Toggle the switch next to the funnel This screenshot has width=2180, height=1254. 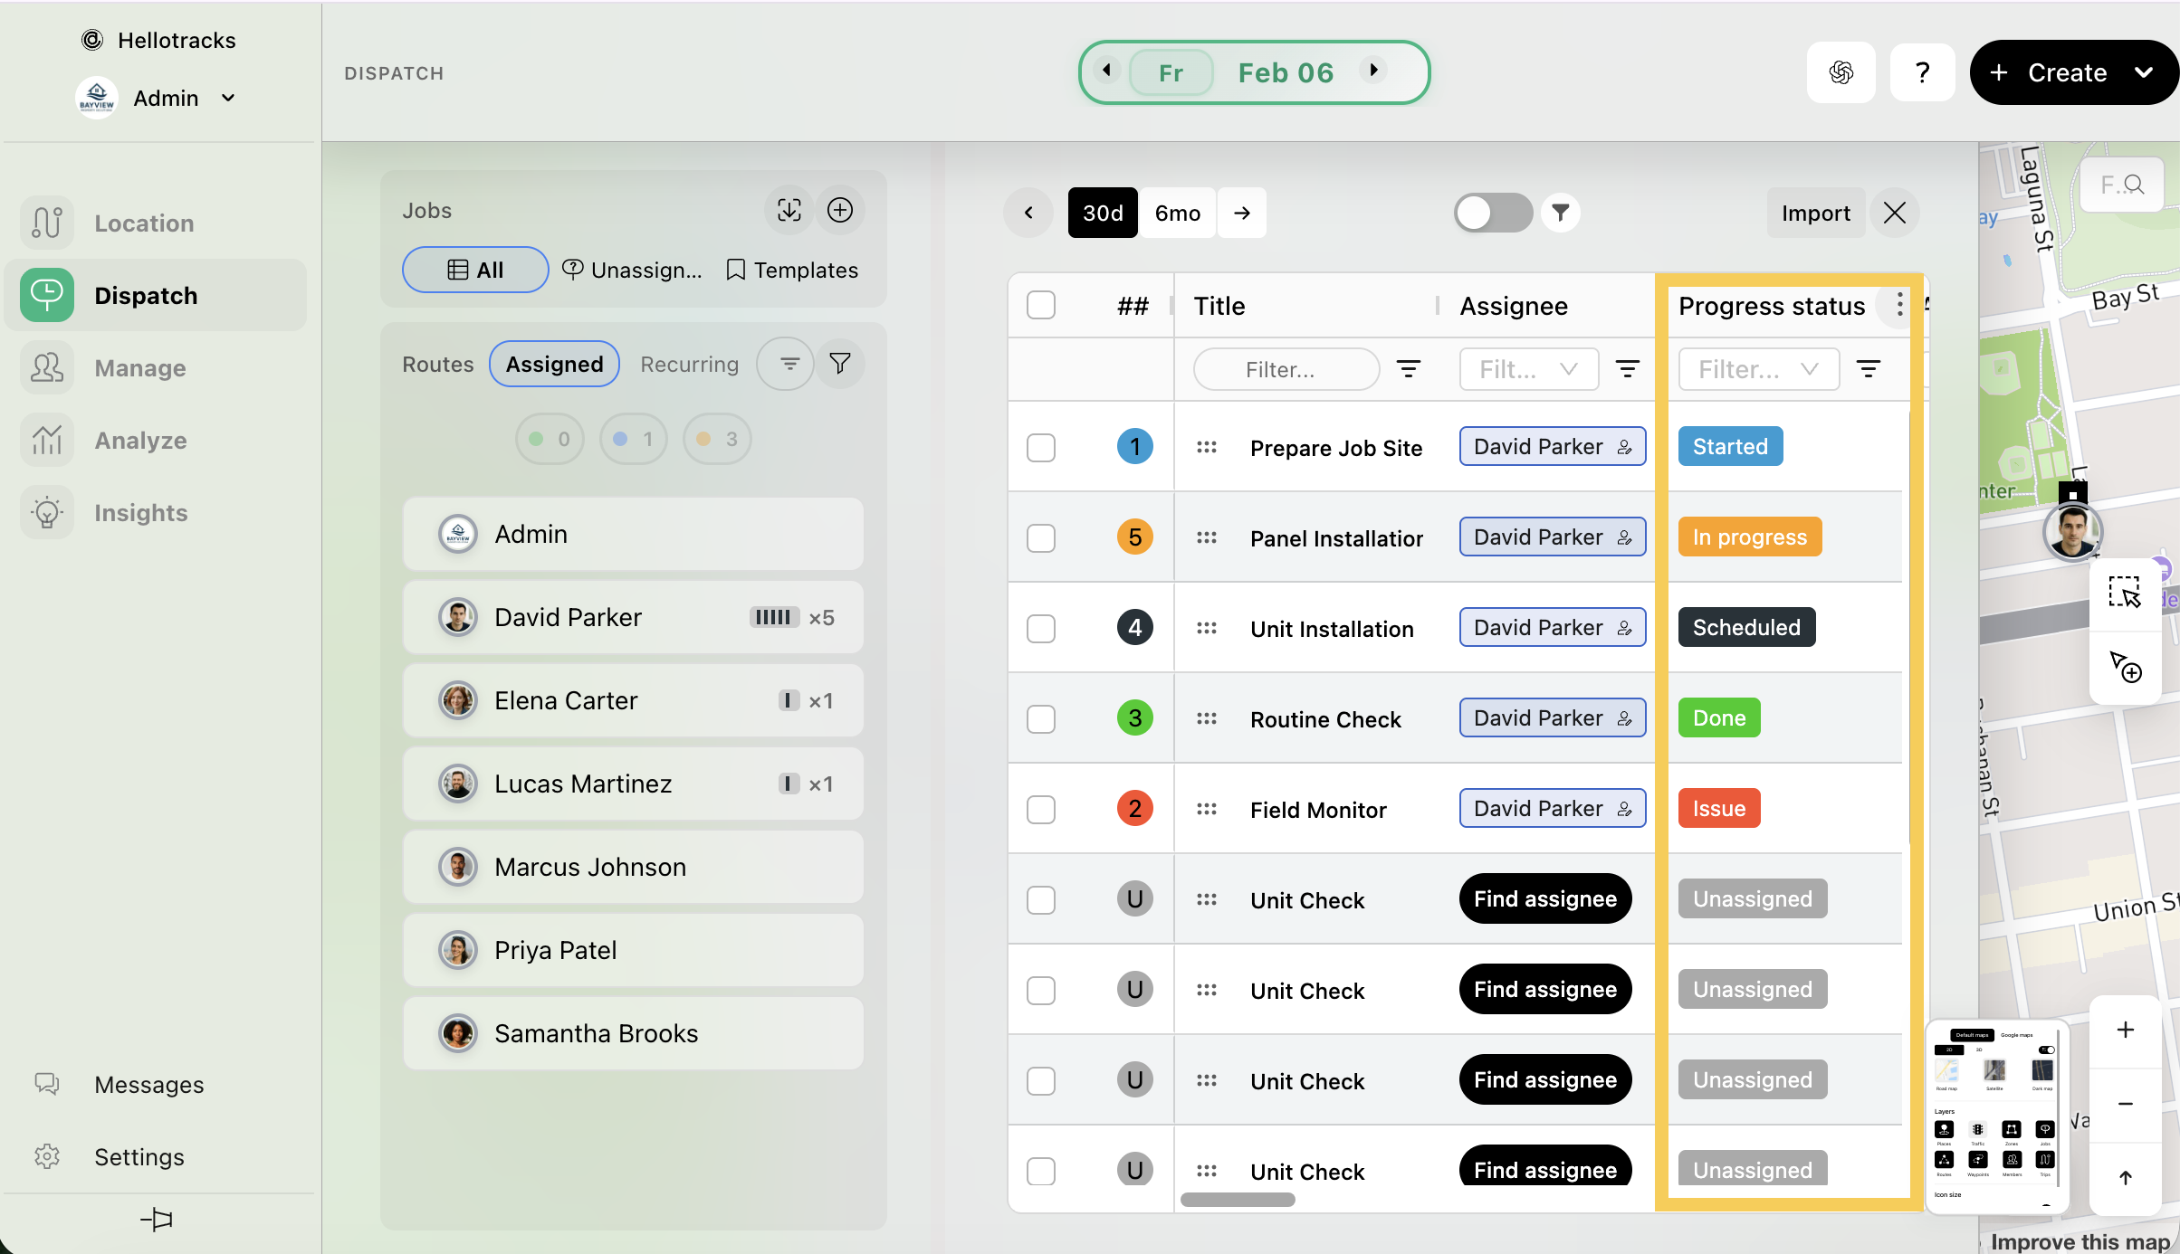[1492, 213]
